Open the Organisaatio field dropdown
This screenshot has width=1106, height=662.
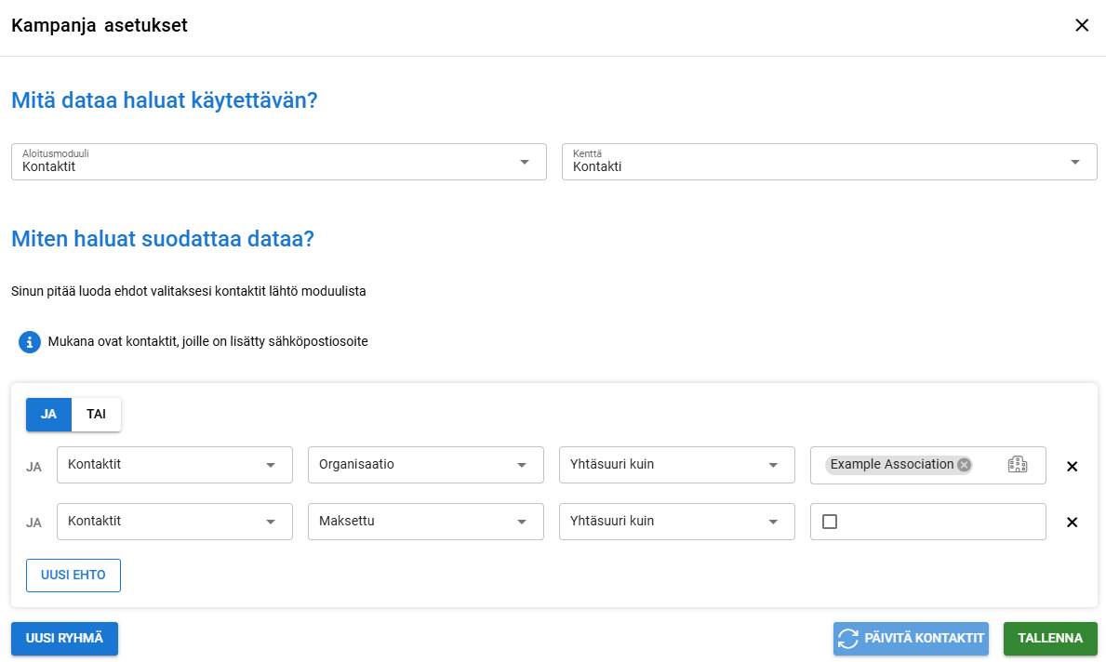[x=425, y=465]
